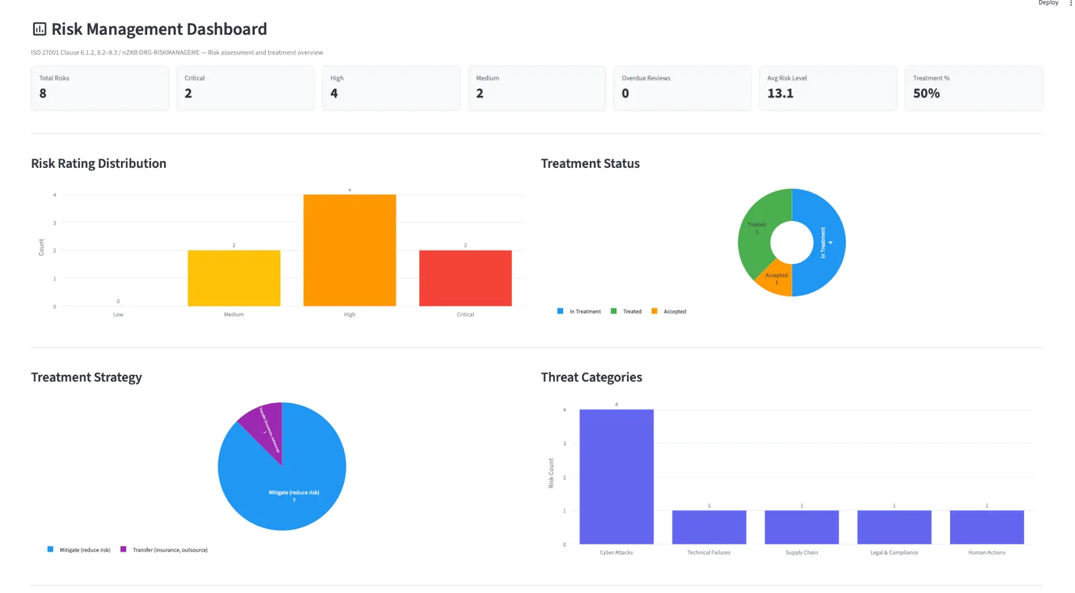Click the Count axis title in Risk Rating chart
This screenshot has height=593, width=1075.
pyautogui.click(x=41, y=247)
